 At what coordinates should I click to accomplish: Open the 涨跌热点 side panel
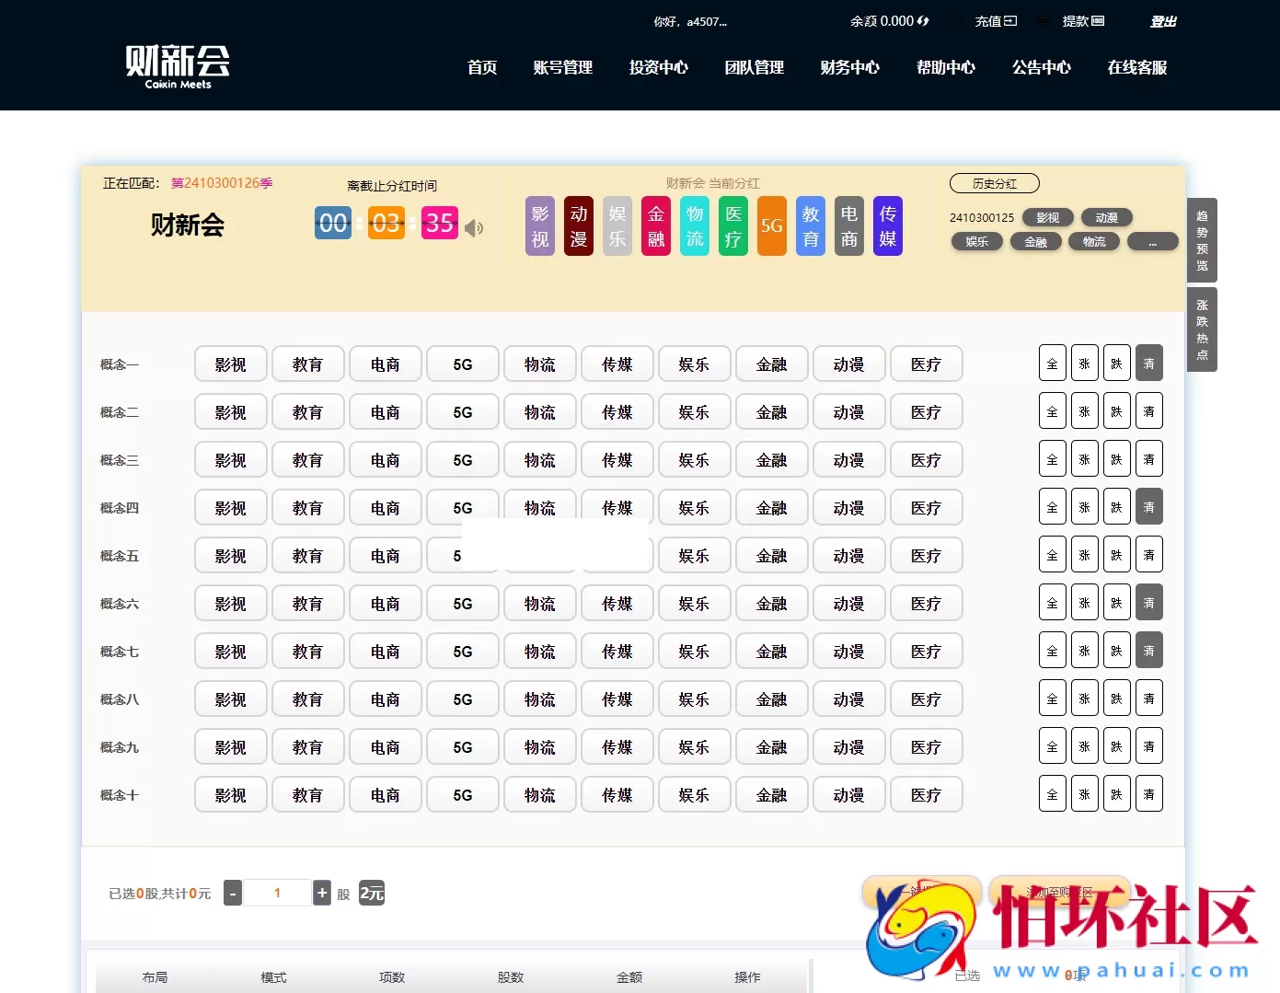click(1202, 328)
